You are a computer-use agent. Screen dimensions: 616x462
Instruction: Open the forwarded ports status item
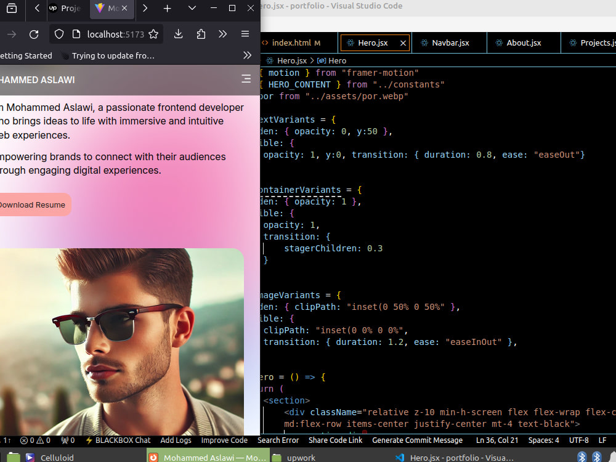point(68,440)
